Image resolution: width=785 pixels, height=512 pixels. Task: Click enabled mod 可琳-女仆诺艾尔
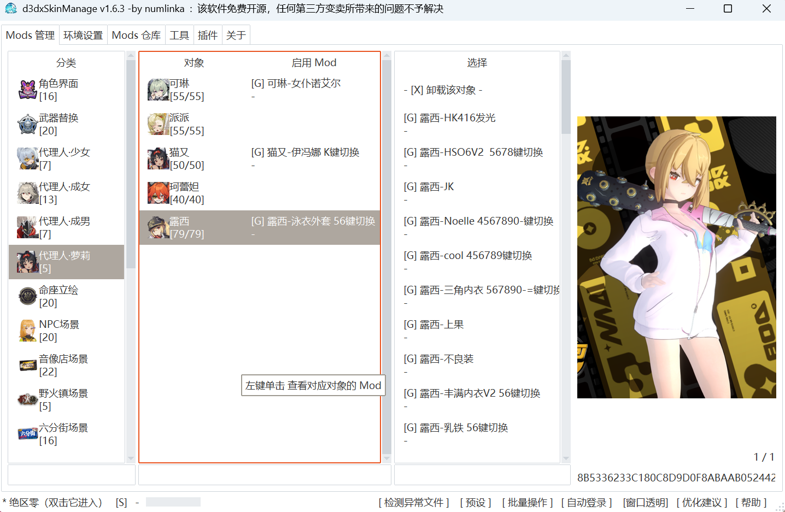[296, 83]
